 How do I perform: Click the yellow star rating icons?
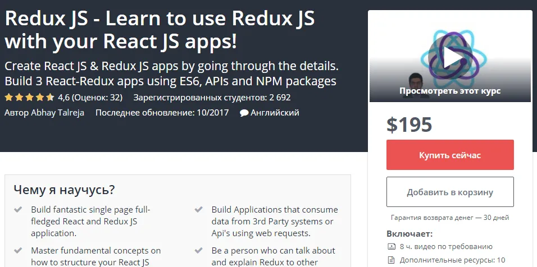(x=30, y=97)
